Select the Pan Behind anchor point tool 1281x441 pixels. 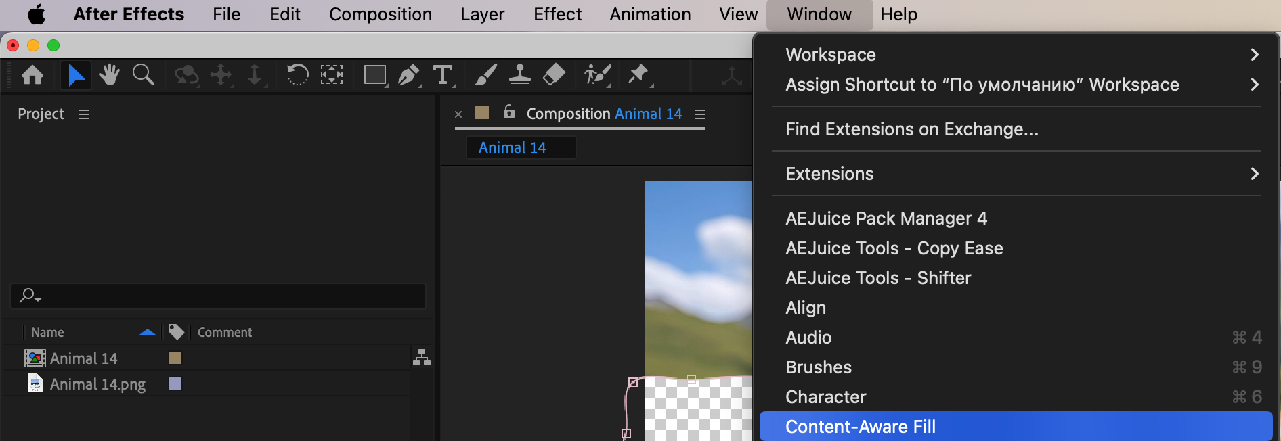pos(331,74)
